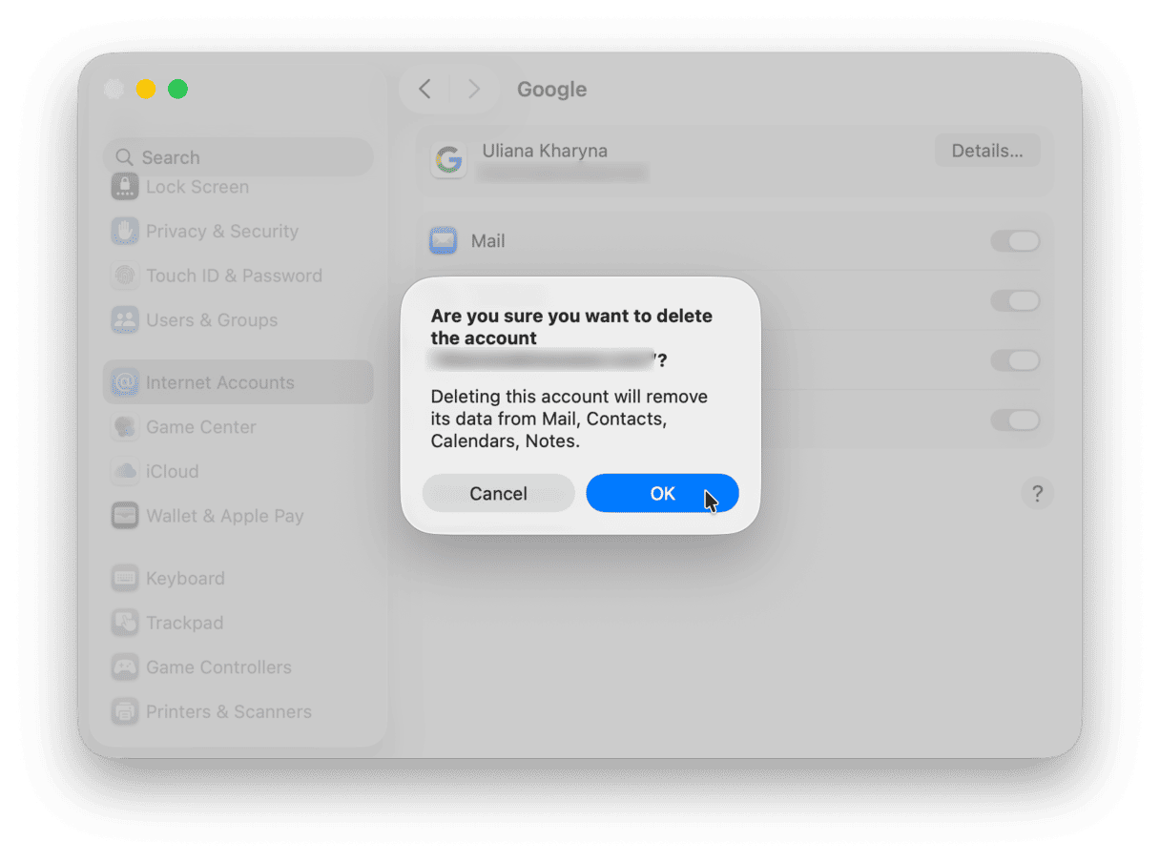Open Game Controllers settings
This screenshot has height=861, width=1160.
click(x=125, y=666)
